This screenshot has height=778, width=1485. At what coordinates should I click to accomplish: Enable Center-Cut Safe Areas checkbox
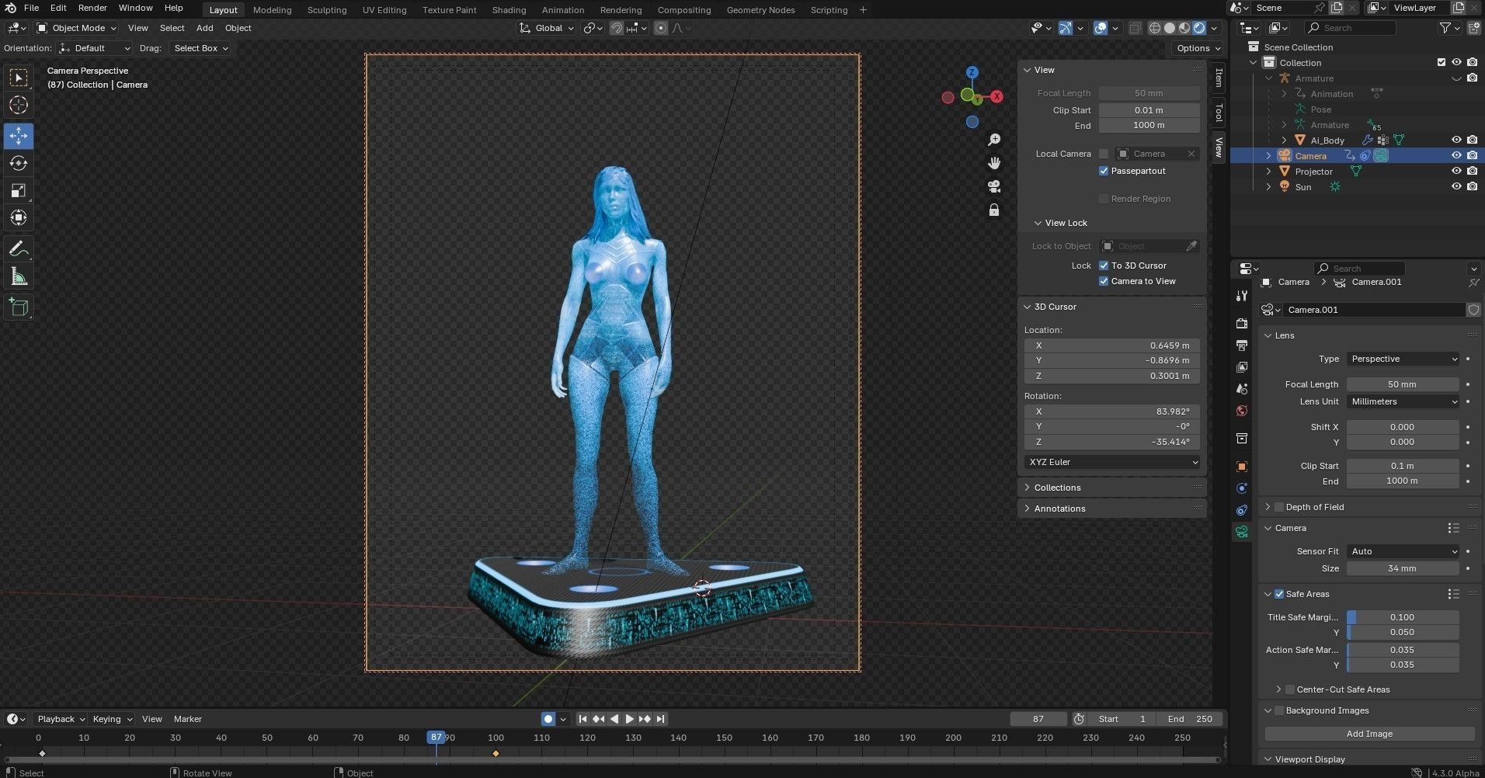(1290, 689)
